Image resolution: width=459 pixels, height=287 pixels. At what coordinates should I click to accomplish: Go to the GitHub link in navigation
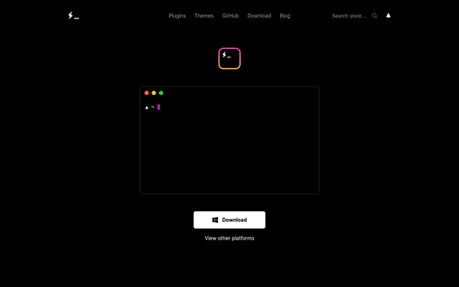[x=230, y=16]
